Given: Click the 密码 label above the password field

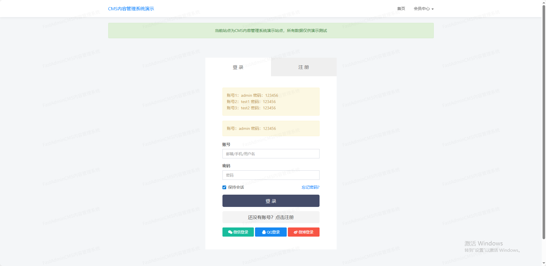Looking at the screenshot, I should (x=226, y=166).
